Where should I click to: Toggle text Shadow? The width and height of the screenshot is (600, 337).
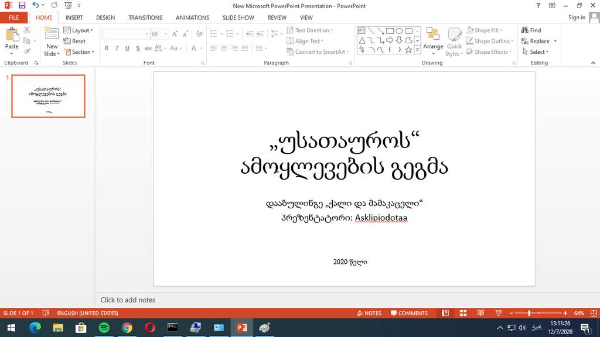pyautogui.click(x=138, y=48)
